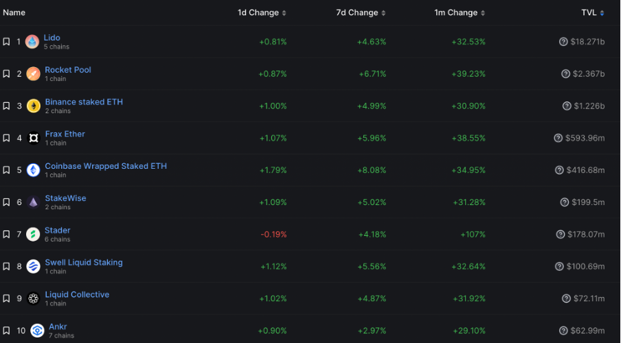621x343 pixels.
Task: Bookmark the Lido protocol row
Action: click(x=6, y=42)
